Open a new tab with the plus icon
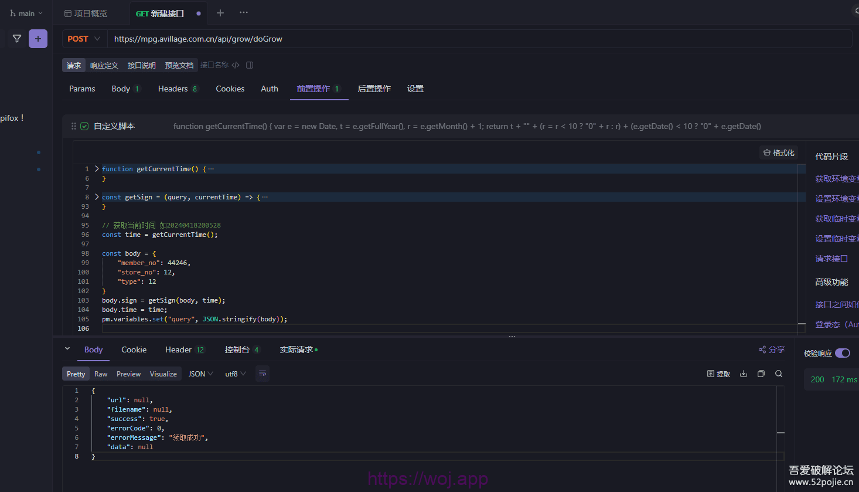The width and height of the screenshot is (859, 492). 220,13
